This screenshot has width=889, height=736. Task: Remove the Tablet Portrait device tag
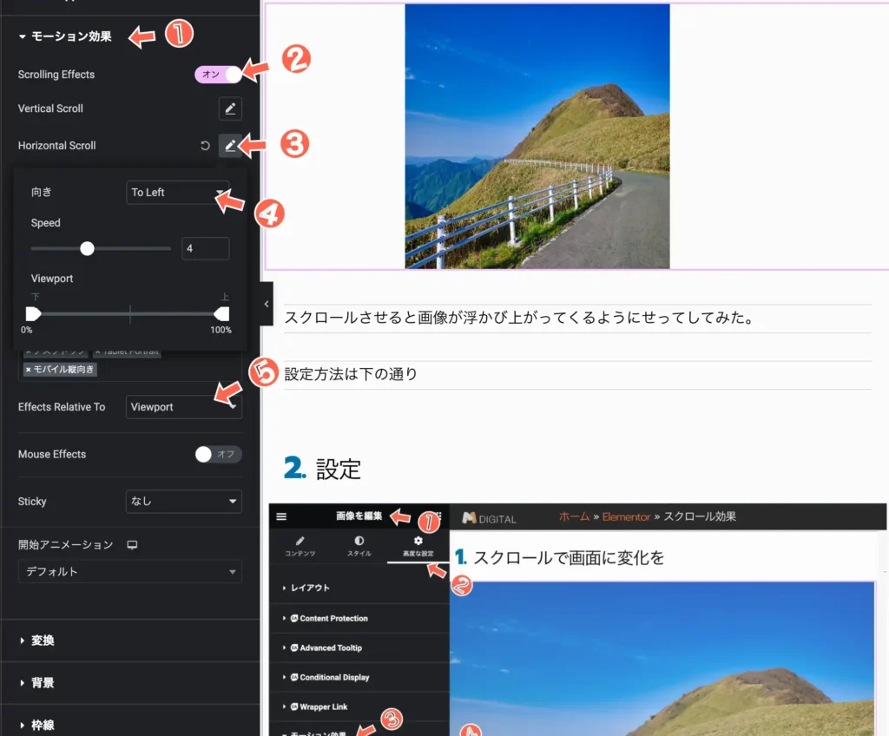coord(96,351)
